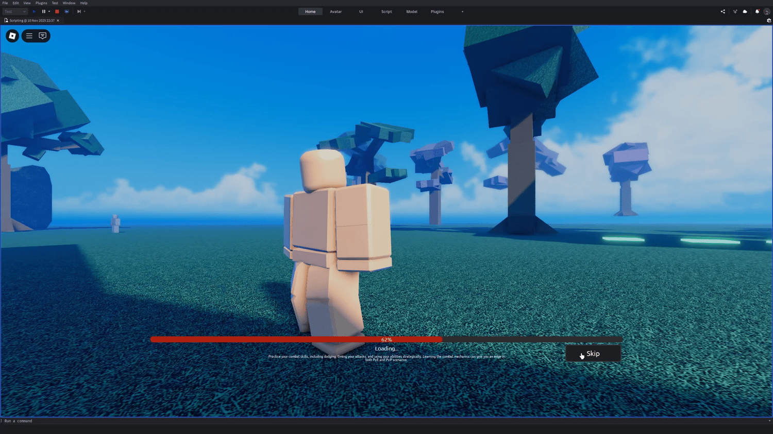Open the Assistant sparkle icon
This screenshot has width=773, height=434.
735,11
